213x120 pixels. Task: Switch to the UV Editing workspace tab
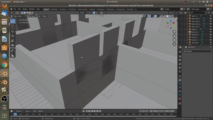[x=72, y=9]
